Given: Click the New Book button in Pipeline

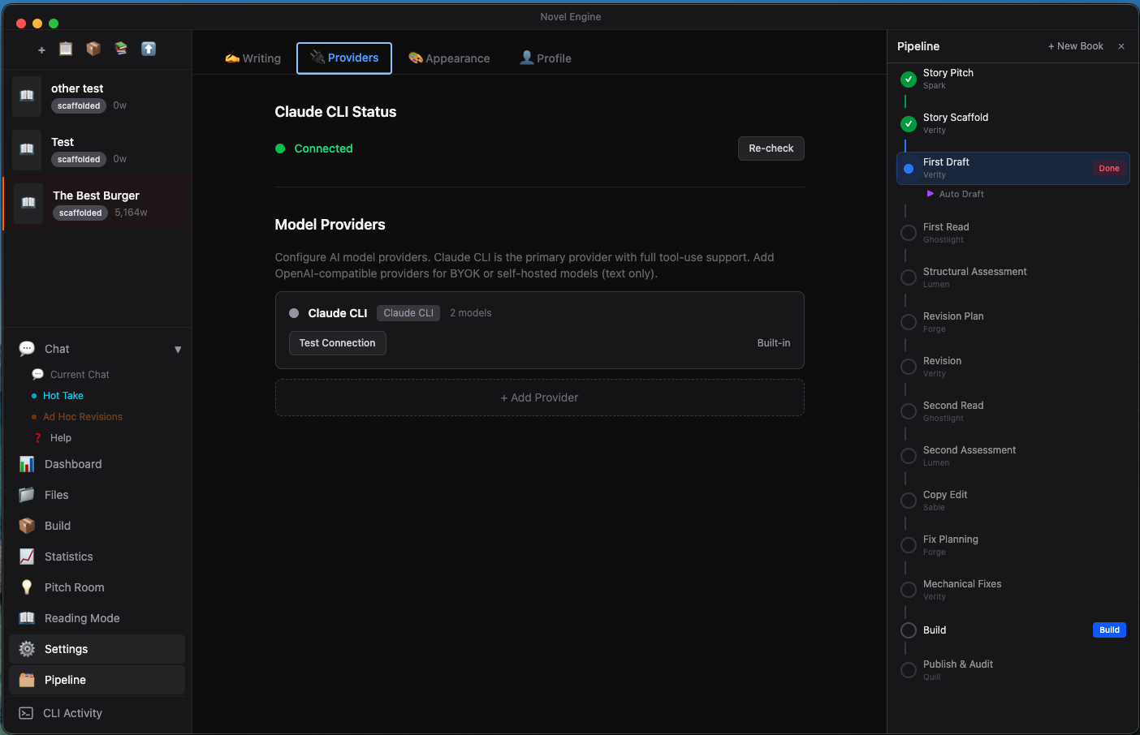Looking at the screenshot, I should [1076, 46].
